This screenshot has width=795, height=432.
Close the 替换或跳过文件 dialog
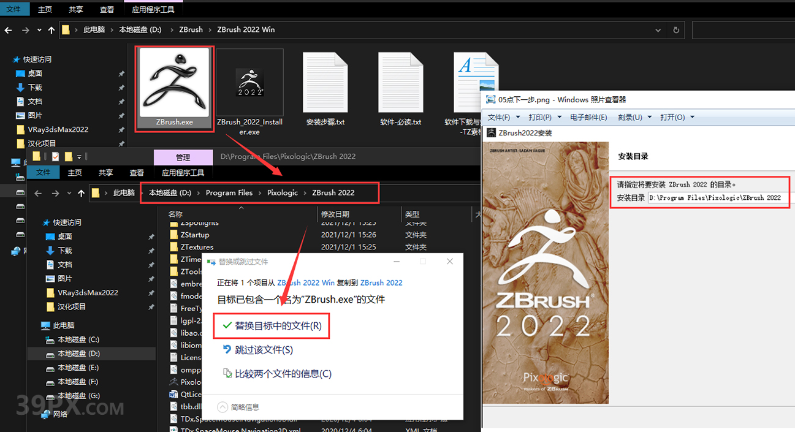tap(449, 262)
